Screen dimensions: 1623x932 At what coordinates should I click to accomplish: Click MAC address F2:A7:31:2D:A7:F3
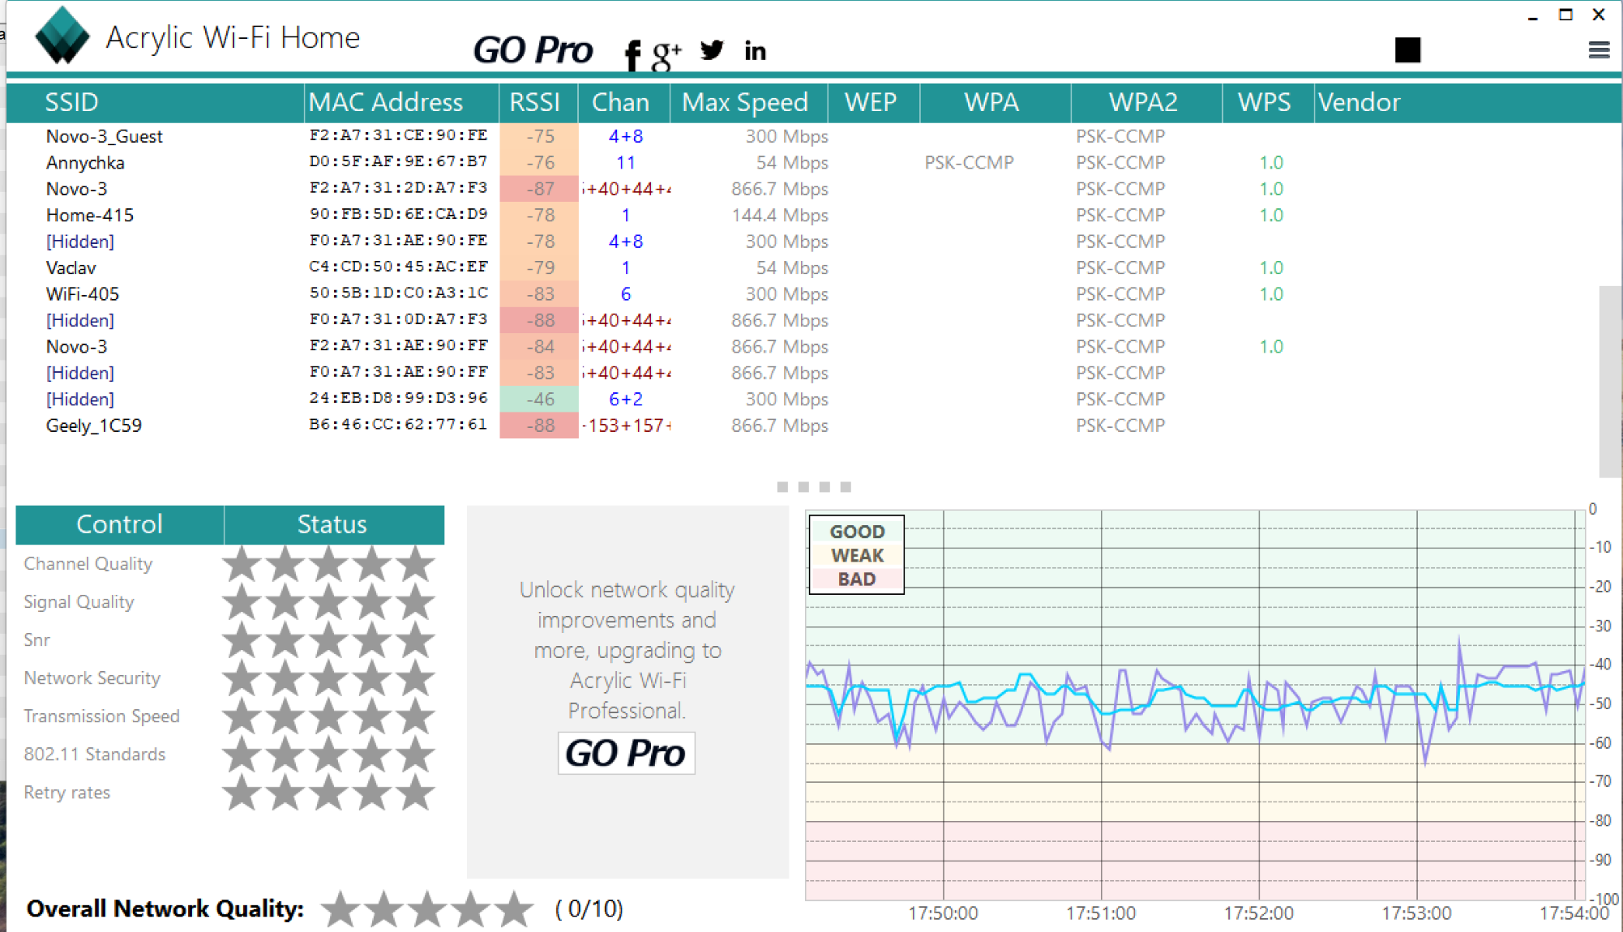(x=399, y=188)
